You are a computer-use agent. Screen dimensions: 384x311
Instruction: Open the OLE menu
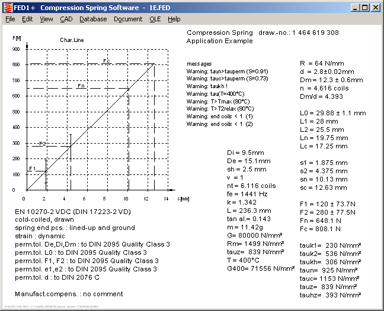[155, 19]
